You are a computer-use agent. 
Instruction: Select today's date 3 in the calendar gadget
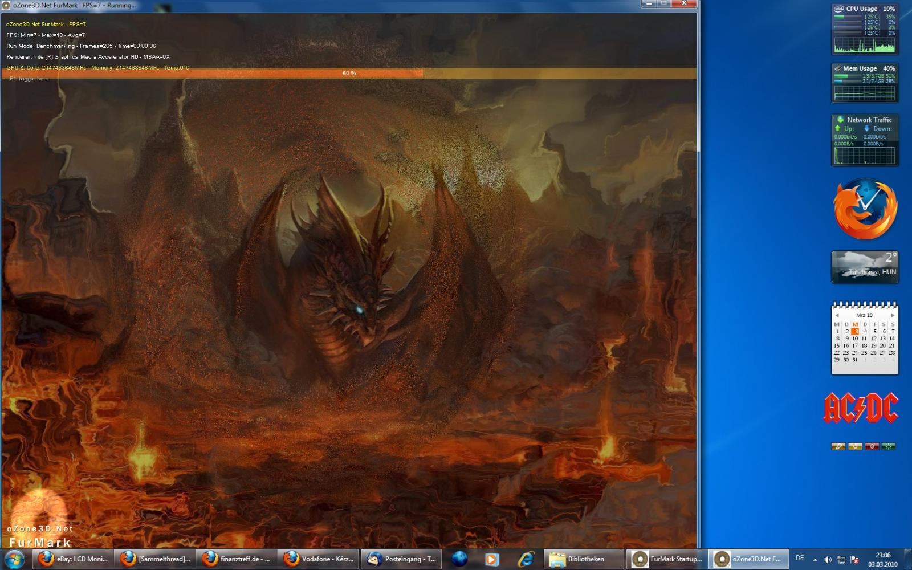click(x=855, y=331)
